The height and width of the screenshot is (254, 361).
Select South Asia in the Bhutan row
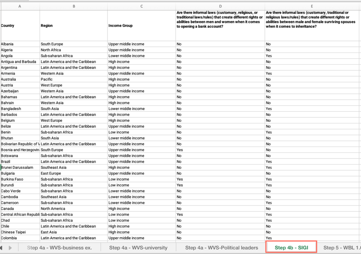pos(74,138)
